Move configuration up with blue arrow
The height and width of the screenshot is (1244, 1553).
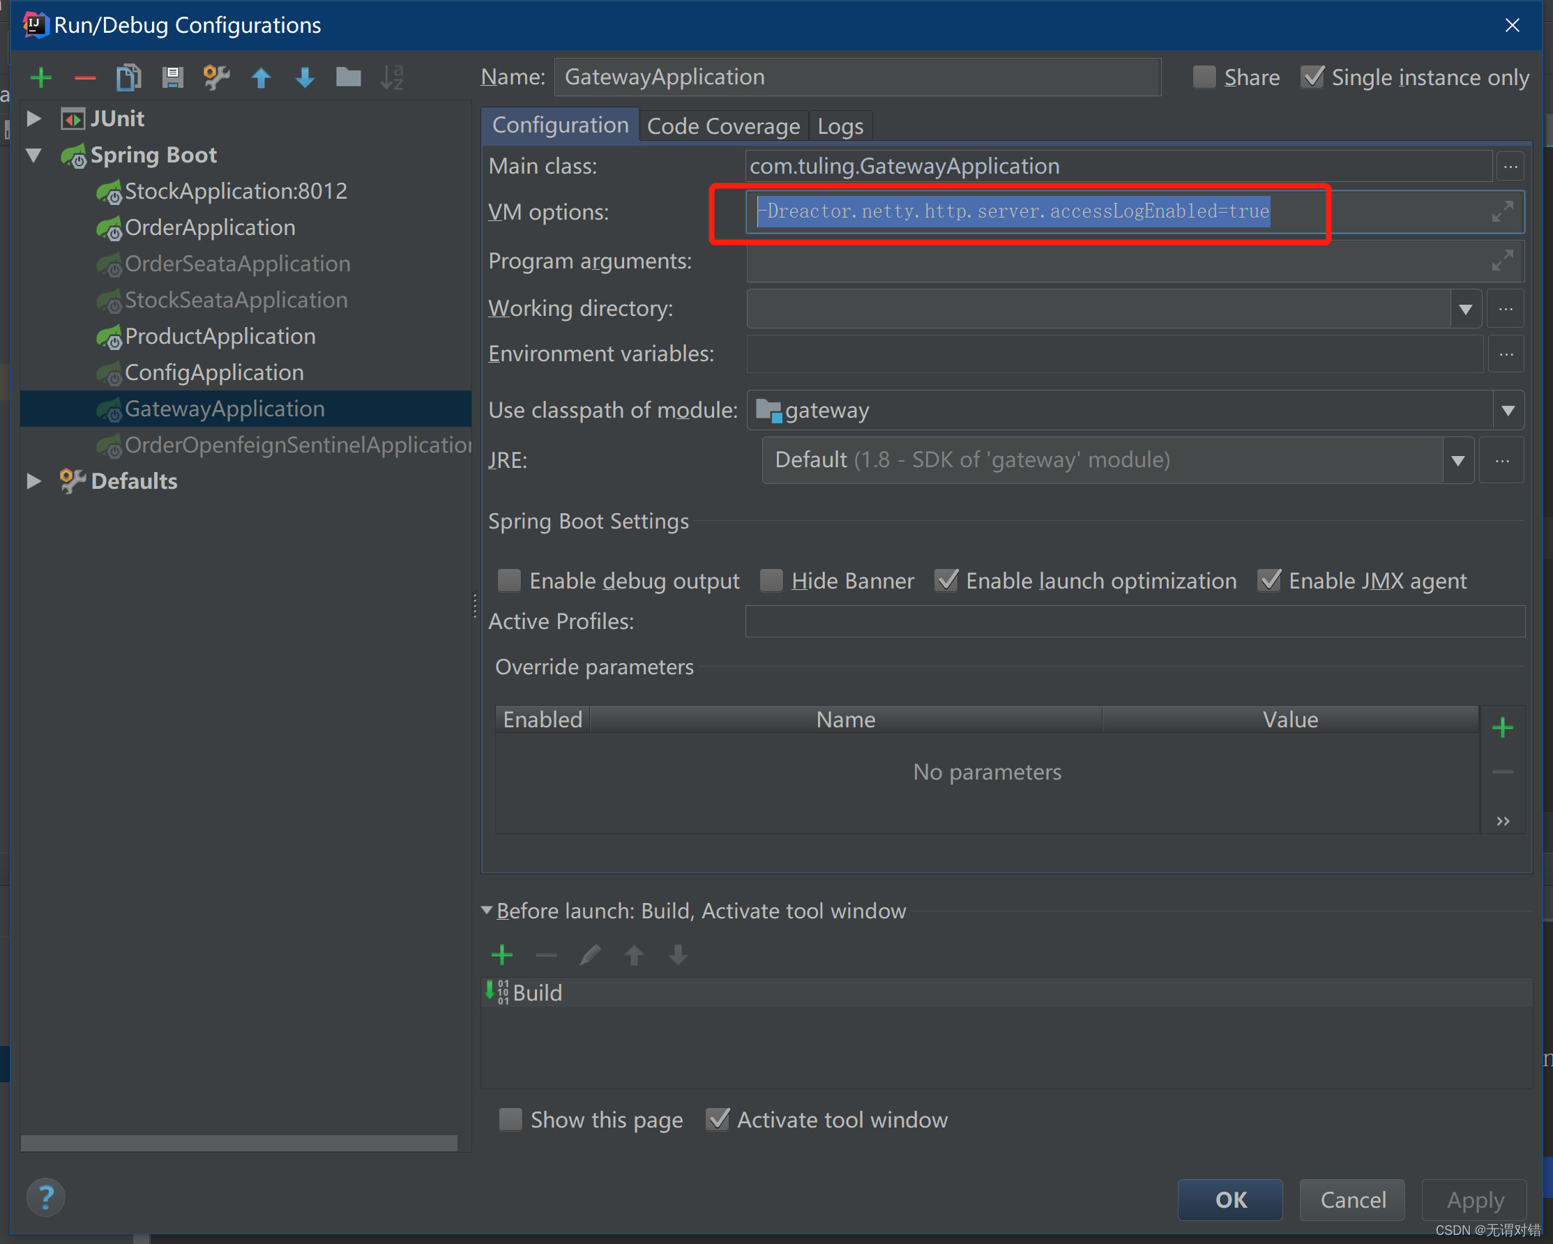click(x=261, y=77)
